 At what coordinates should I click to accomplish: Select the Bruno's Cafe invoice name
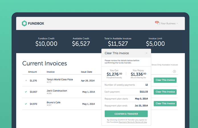click(54, 102)
